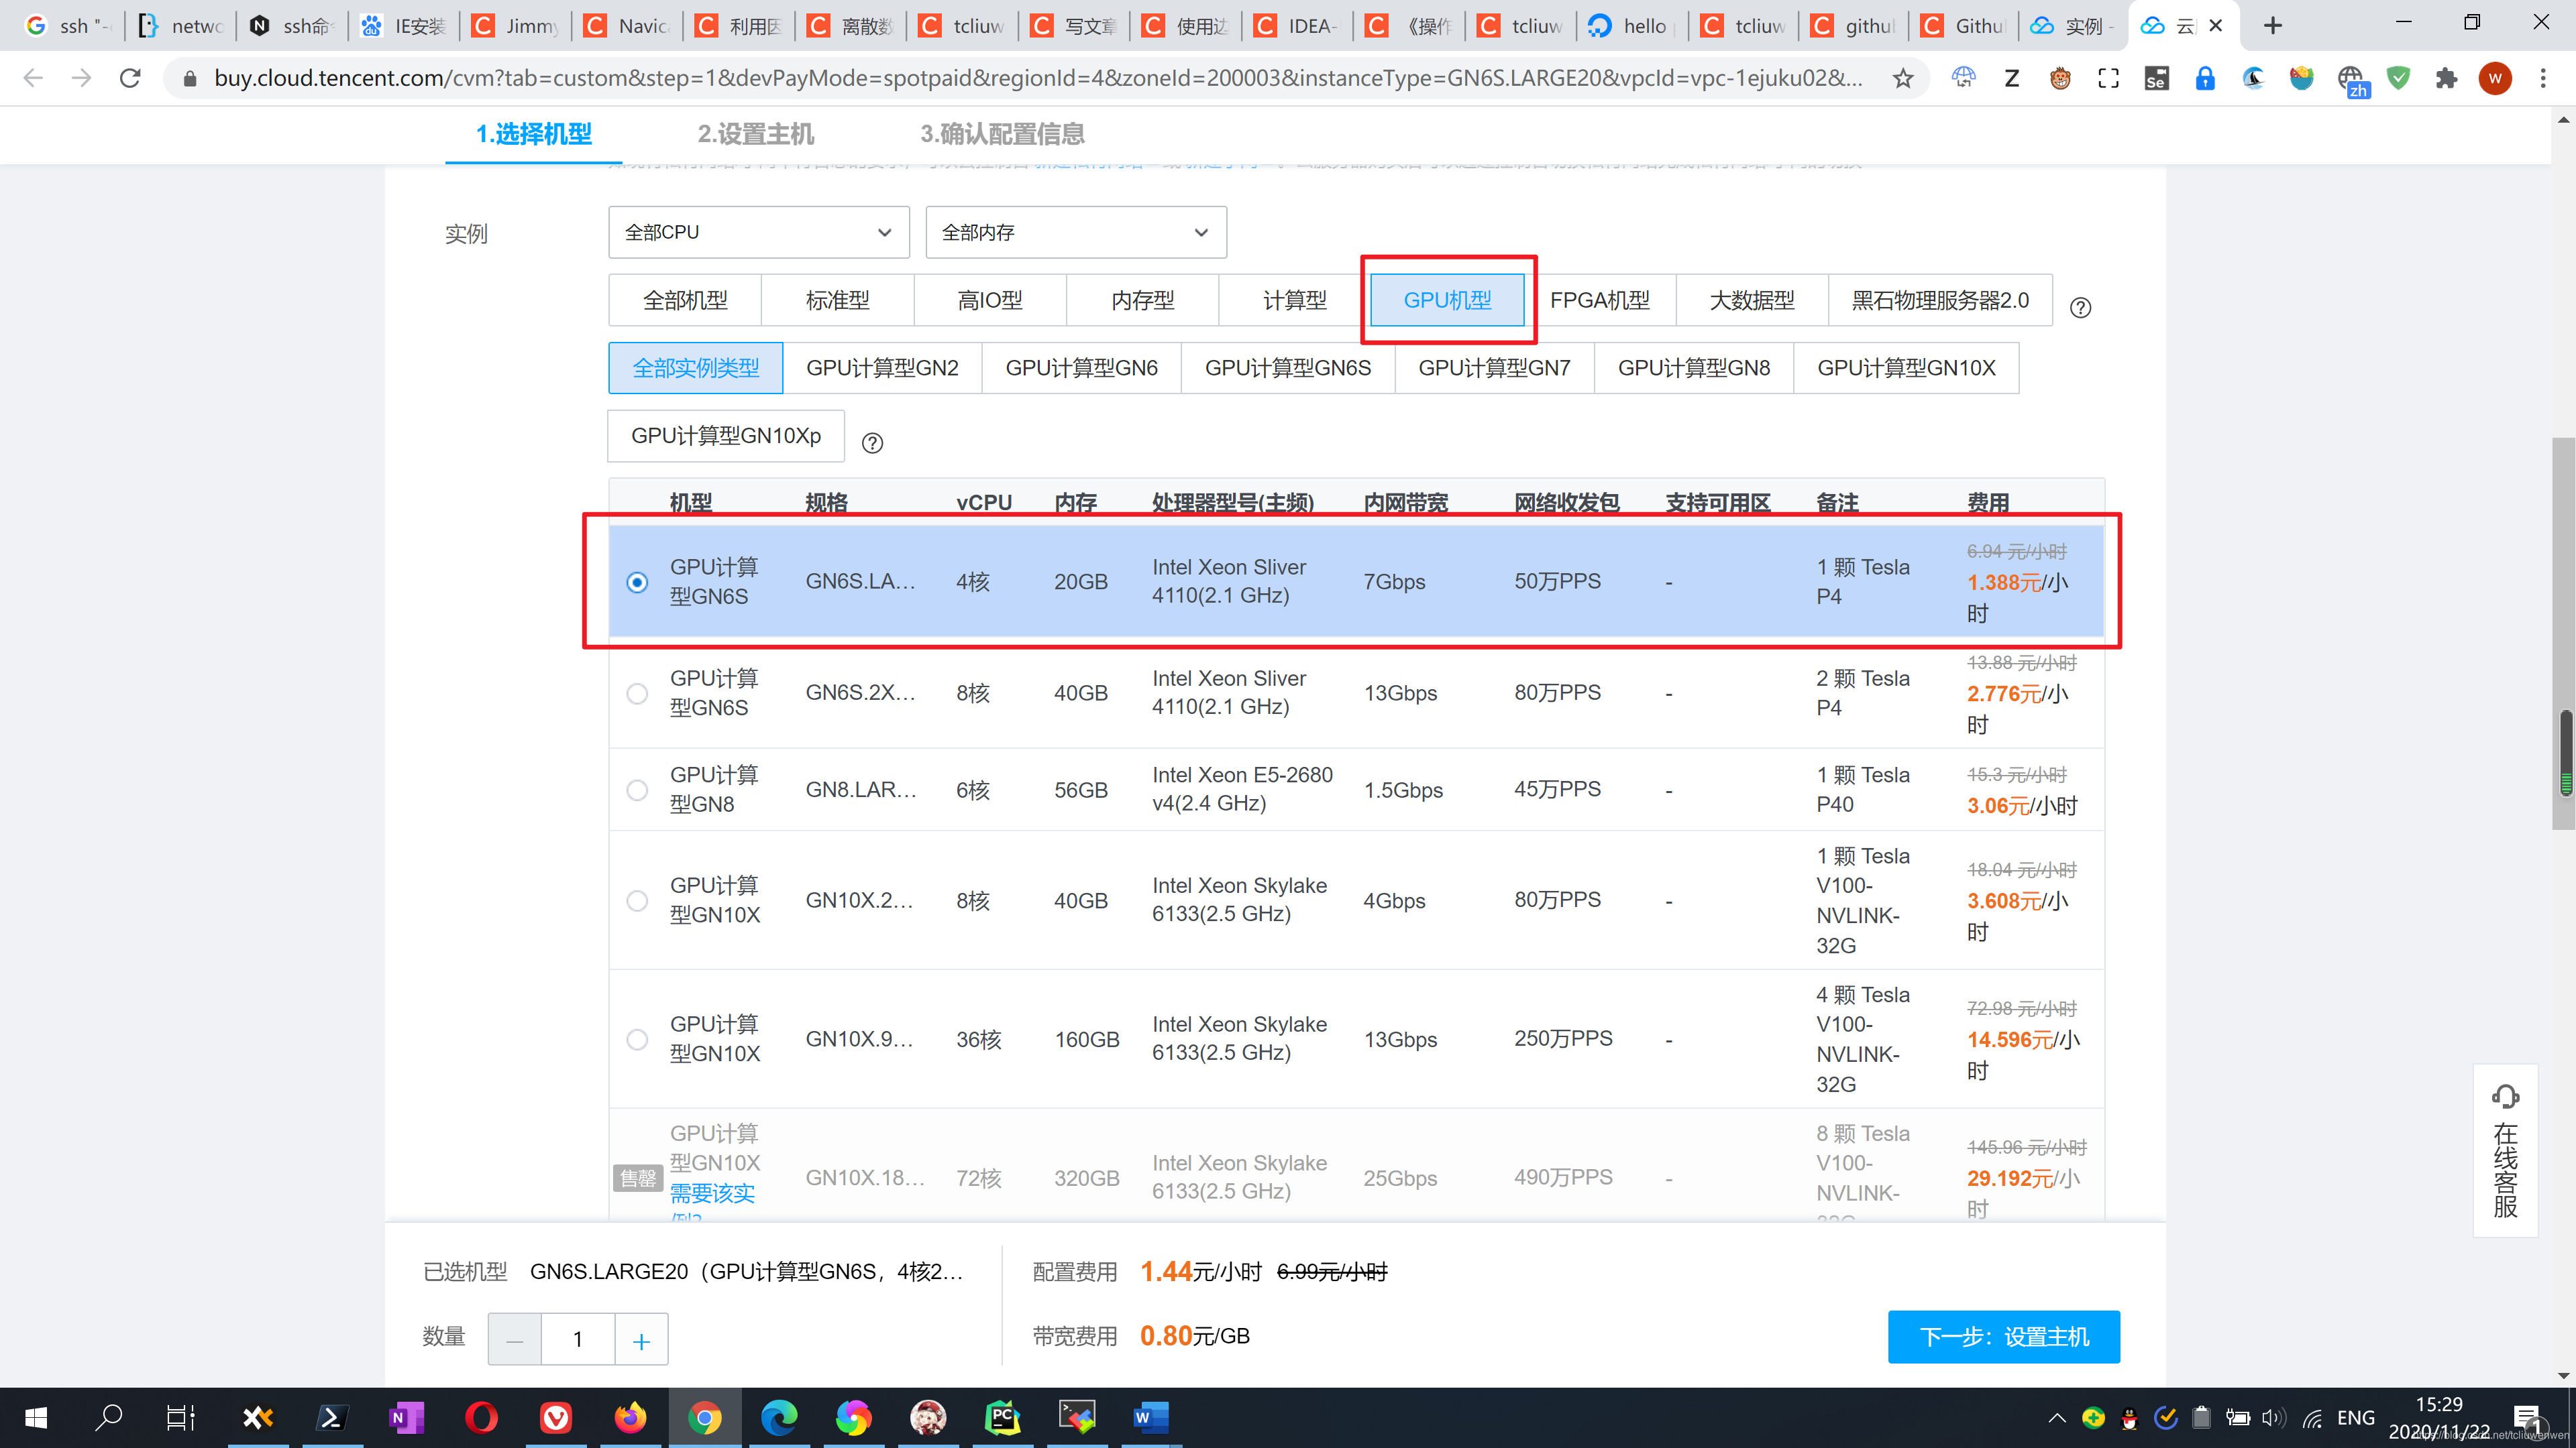Go back using the browser back arrow
The height and width of the screenshot is (1448, 2576).
click(33, 78)
